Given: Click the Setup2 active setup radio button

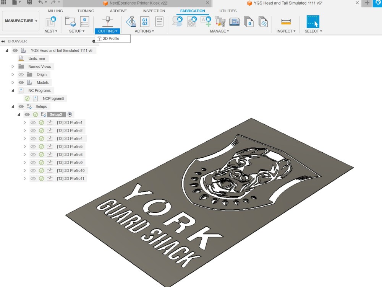Looking at the screenshot, I should [x=70, y=114].
